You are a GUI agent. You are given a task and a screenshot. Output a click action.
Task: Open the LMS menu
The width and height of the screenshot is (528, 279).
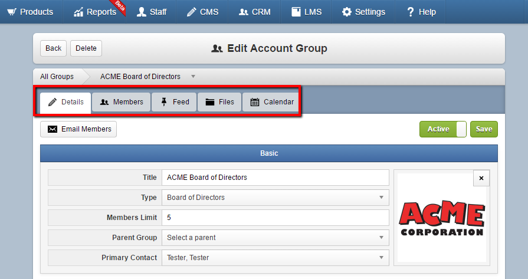(x=306, y=12)
